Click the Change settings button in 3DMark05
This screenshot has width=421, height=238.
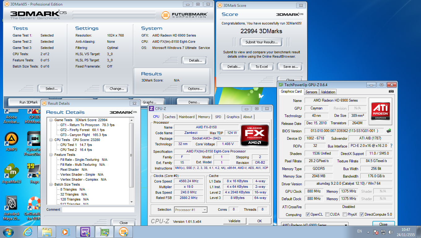coord(117,89)
